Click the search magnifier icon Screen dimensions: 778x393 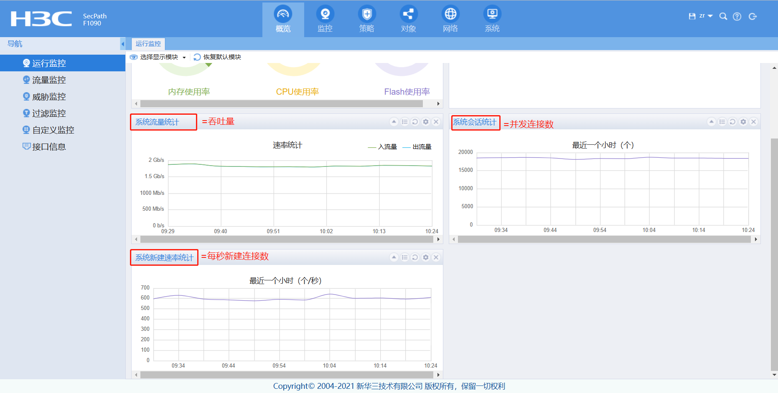tap(723, 16)
